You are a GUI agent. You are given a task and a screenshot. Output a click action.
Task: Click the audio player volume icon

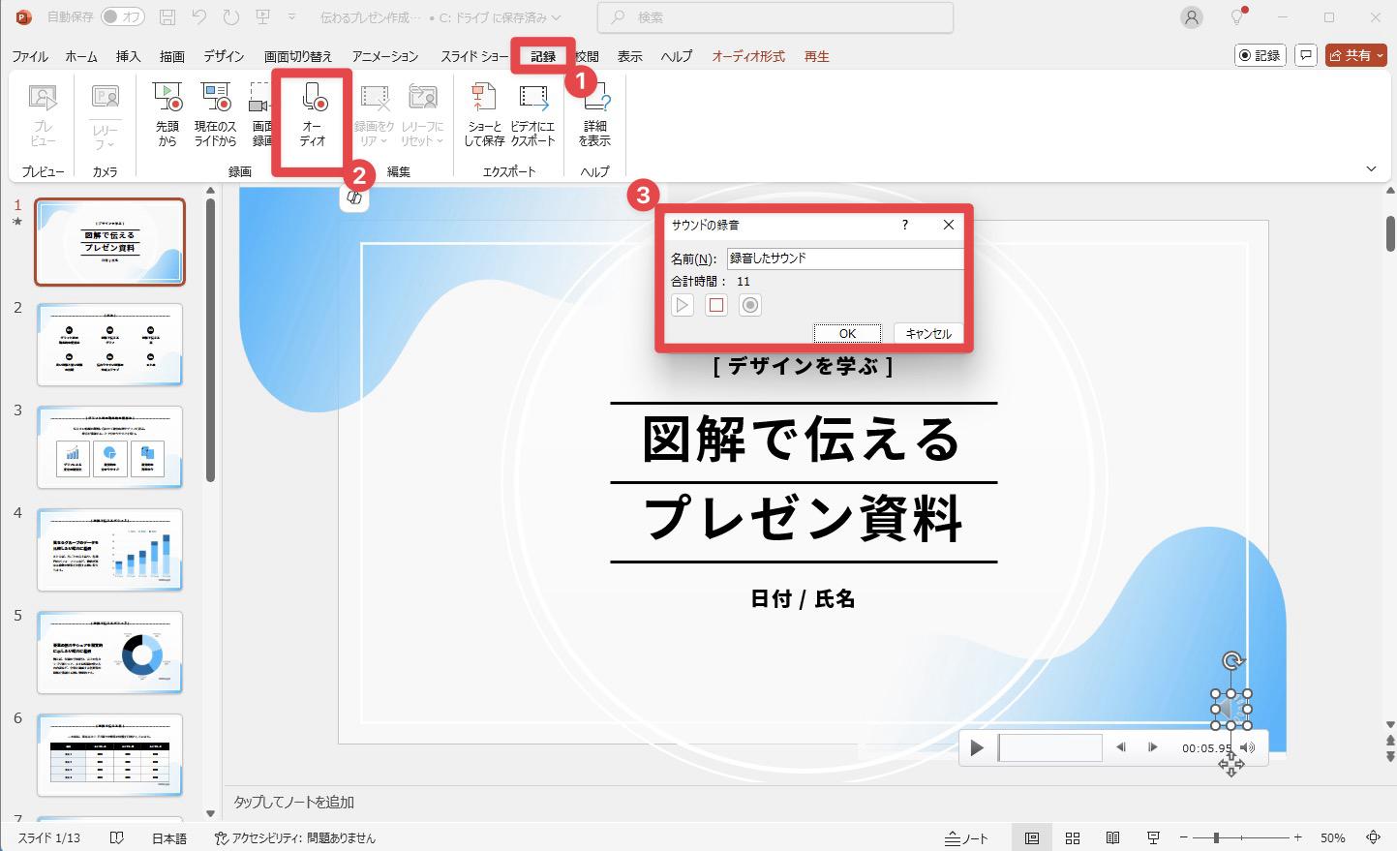[x=1247, y=747]
